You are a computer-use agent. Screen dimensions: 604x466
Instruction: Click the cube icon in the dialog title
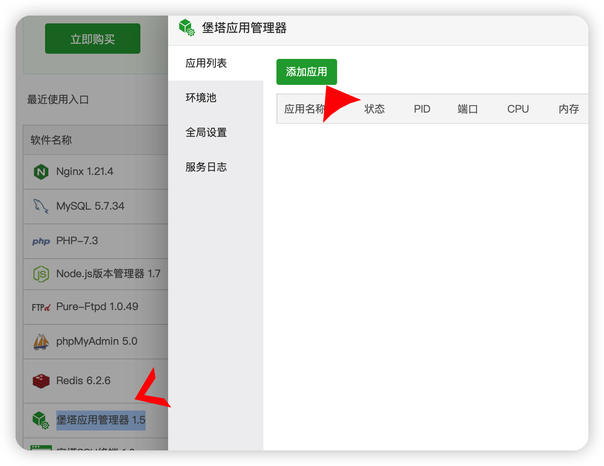coord(187,28)
